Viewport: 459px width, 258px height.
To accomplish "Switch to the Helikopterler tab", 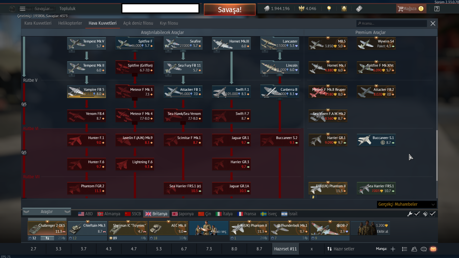I will click(70, 23).
